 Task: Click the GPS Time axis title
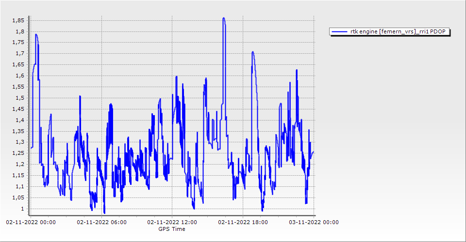point(172,229)
